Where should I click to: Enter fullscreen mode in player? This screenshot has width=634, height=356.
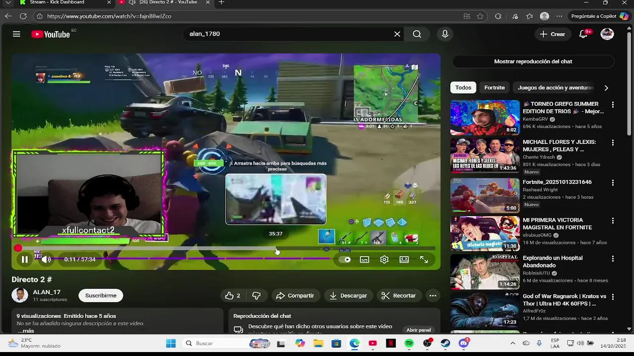click(x=424, y=260)
